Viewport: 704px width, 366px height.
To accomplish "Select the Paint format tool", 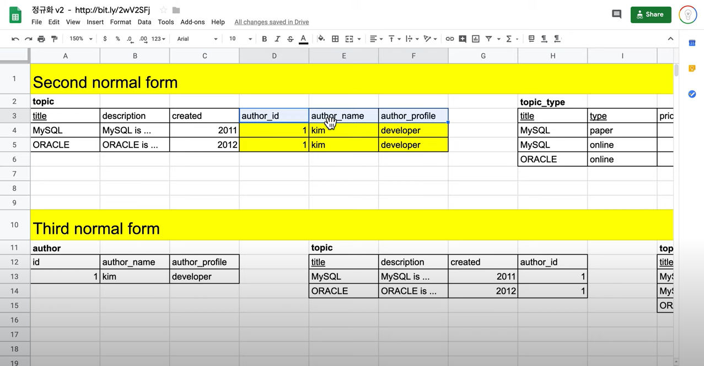I will point(54,39).
